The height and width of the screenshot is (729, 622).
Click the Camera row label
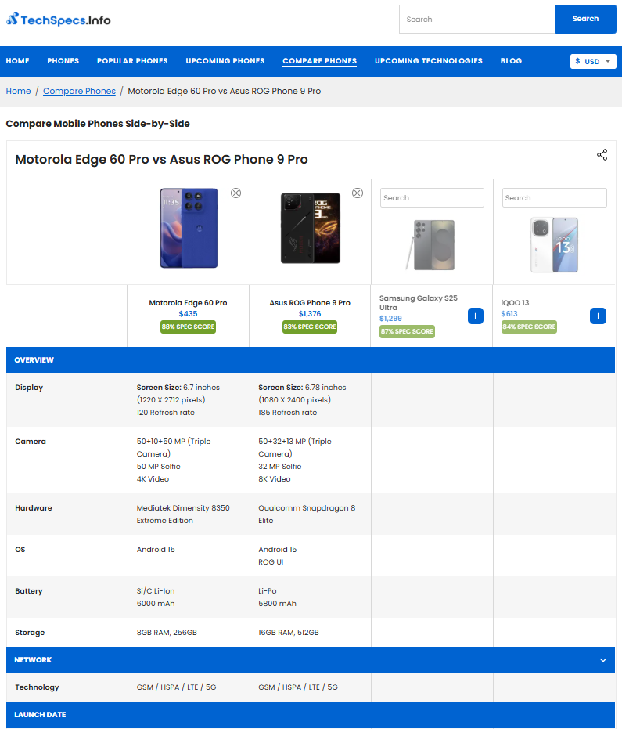click(31, 441)
